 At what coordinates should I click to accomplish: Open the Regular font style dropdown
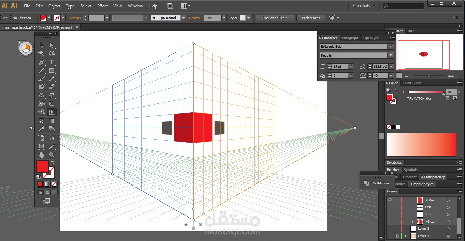point(391,55)
